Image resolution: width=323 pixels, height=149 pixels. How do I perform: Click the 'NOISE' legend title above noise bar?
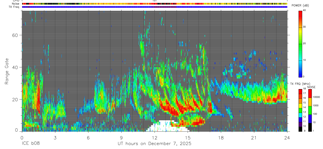coord(311,87)
